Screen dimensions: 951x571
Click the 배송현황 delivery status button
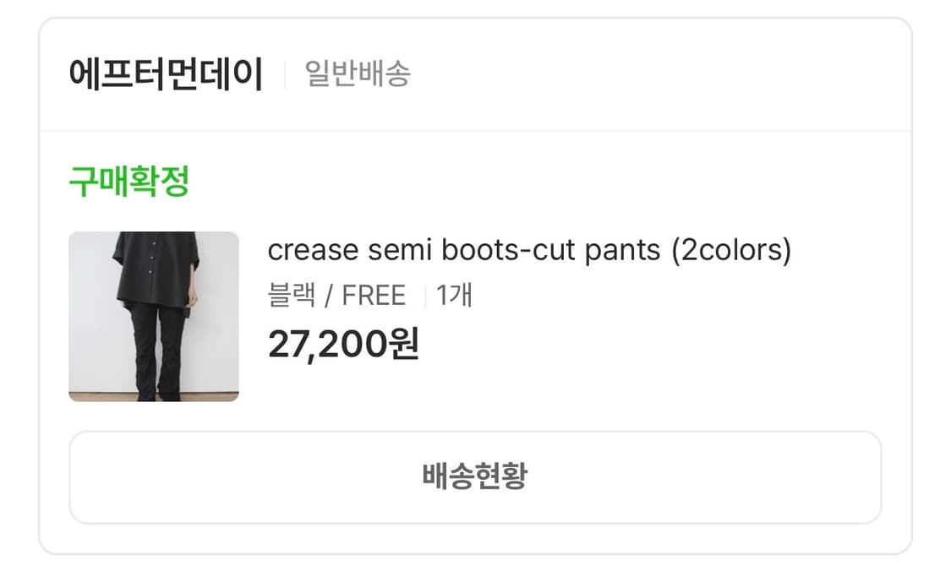475,476
